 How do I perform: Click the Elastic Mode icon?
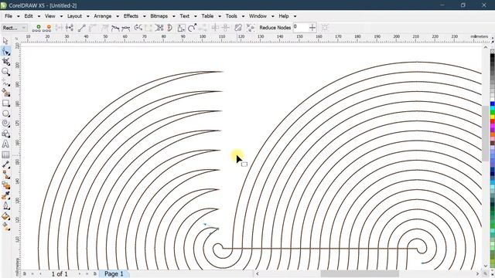(x=238, y=28)
